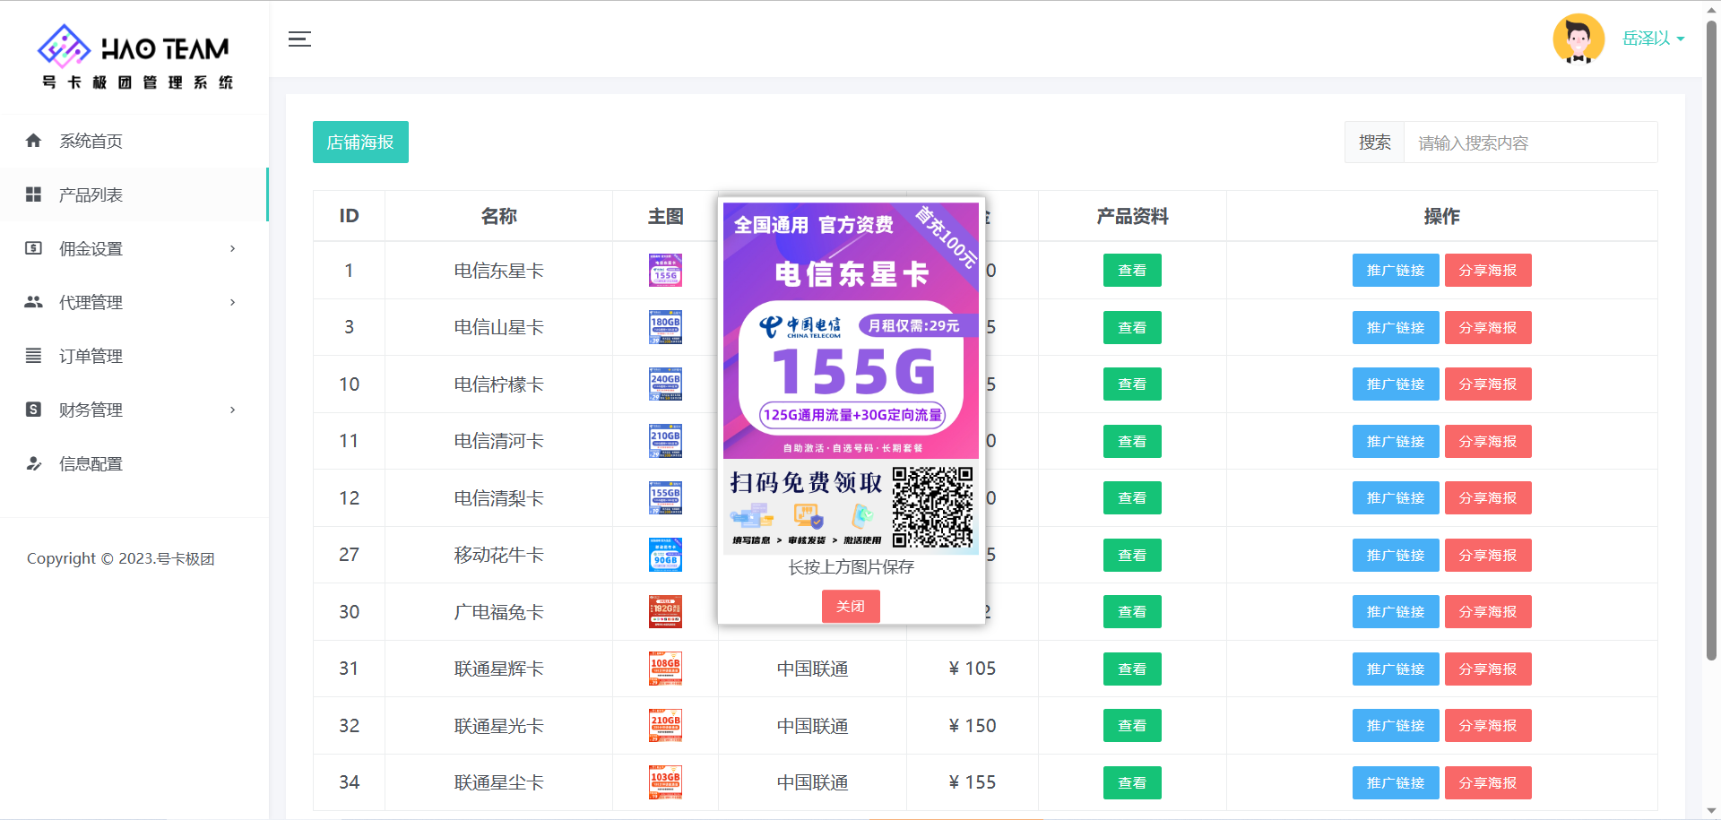Expand the 佣金设置 submenu chevron
This screenshot has width=1721, height=820.
(233, 248)
